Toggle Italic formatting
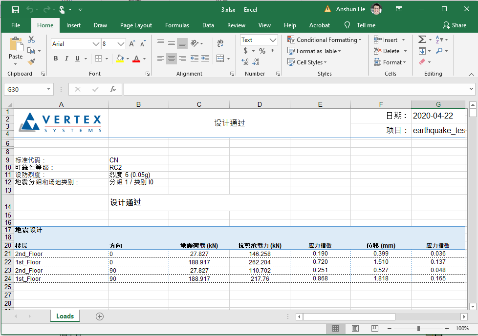Image resolution: width=478 pixels, height=336 pixels. pos(66,59)
